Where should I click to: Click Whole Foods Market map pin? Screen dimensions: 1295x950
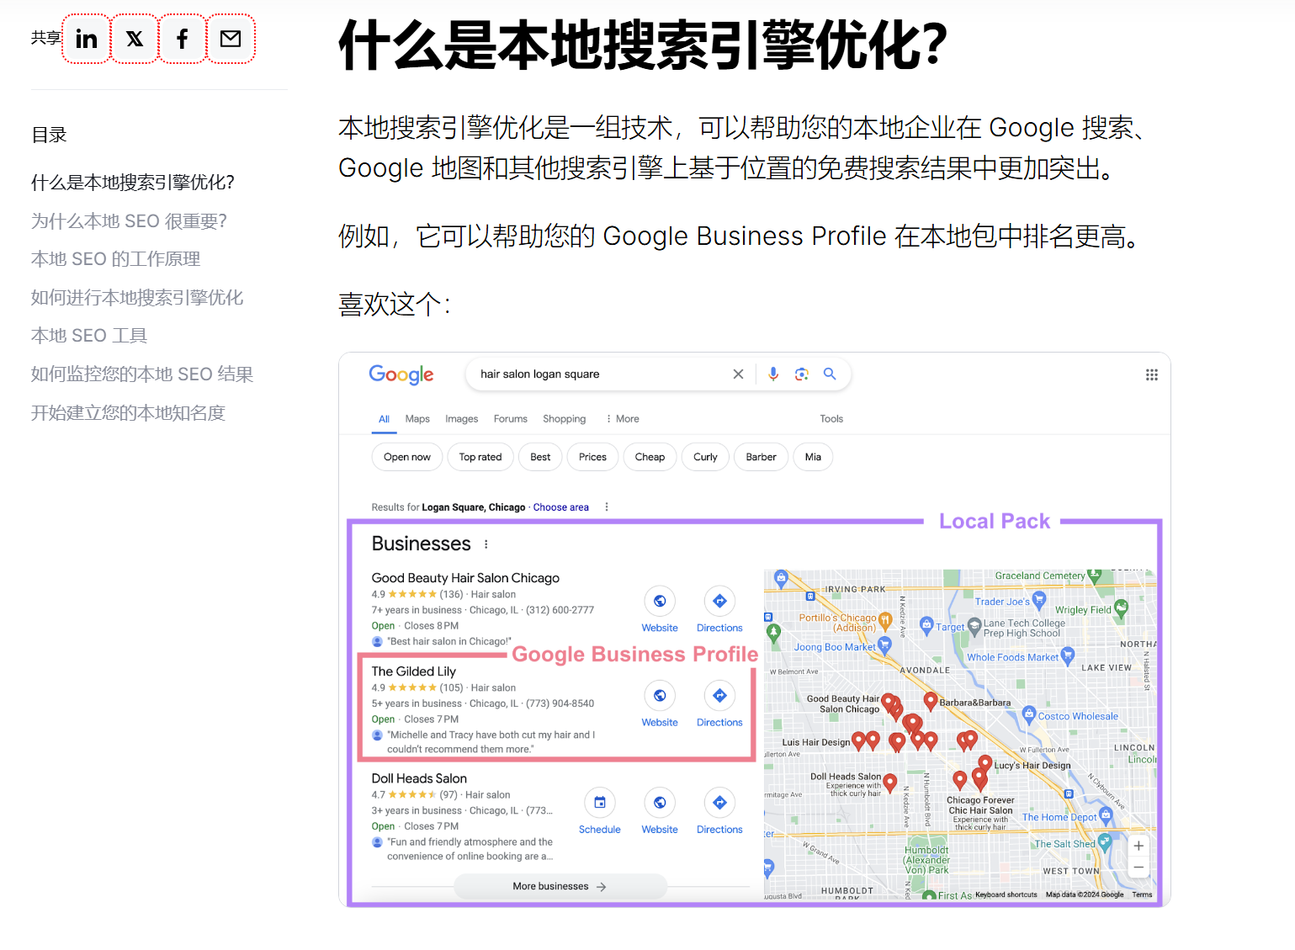tap(1068, 655)
